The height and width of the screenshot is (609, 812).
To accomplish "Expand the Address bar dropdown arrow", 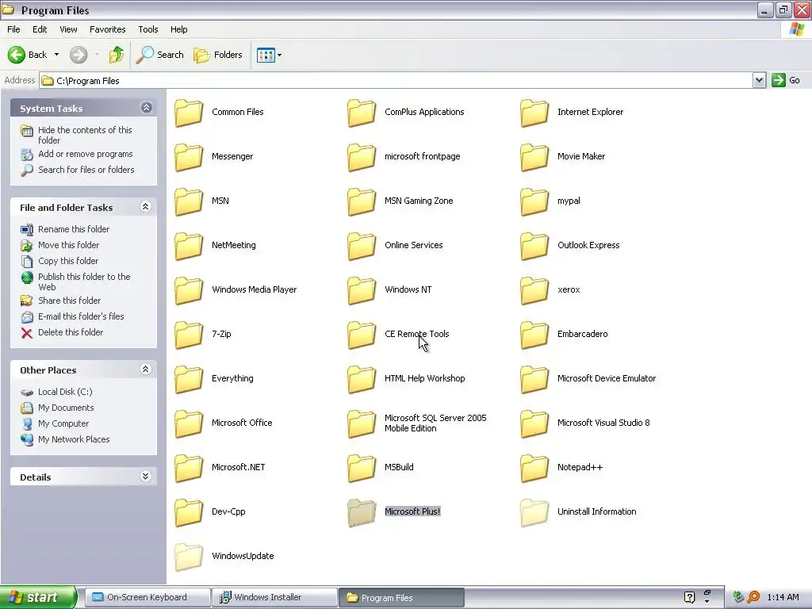I will click(759, 80).
